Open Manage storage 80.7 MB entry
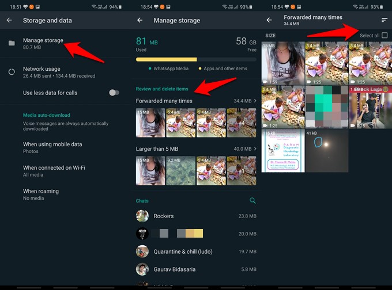This screenshot has height=290, width=392. point(65,43)
